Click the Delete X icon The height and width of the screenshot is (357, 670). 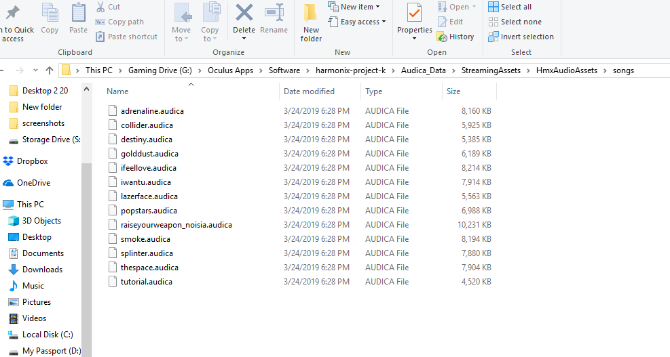click(244, 12)
